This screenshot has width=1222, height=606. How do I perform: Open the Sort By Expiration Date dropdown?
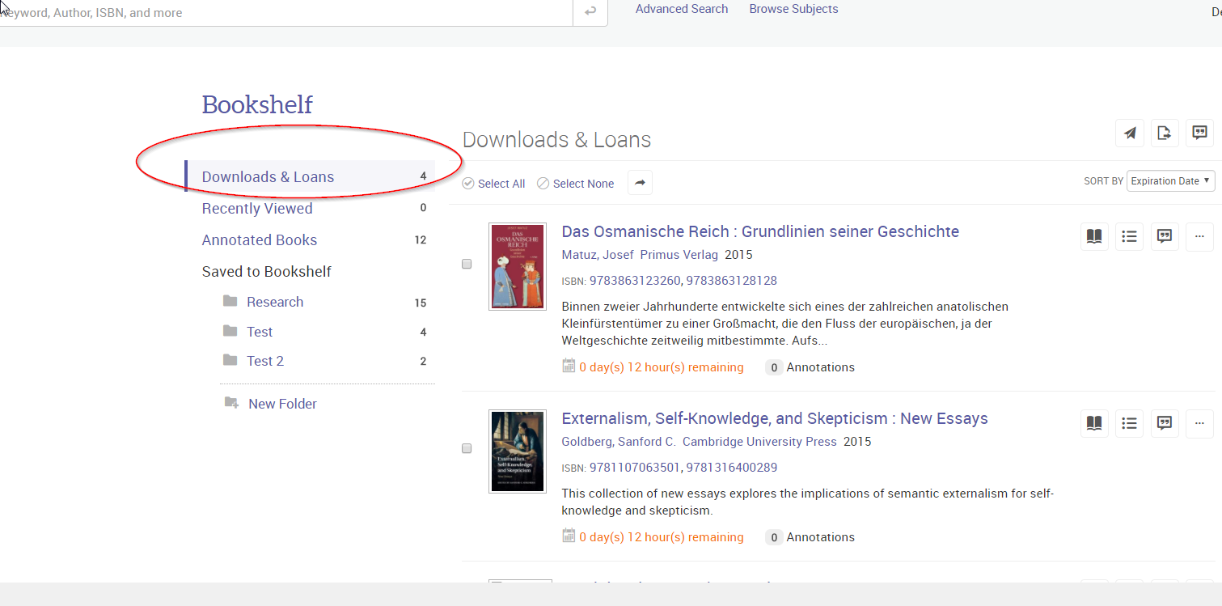pyautogui.click(x=1170, y=181)
